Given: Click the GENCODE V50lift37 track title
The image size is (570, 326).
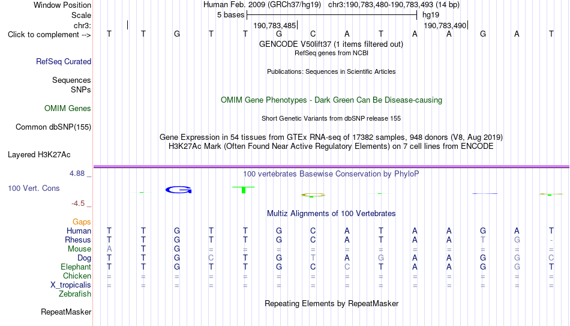Looking at the screenshot, I should [x=331, y=44].
